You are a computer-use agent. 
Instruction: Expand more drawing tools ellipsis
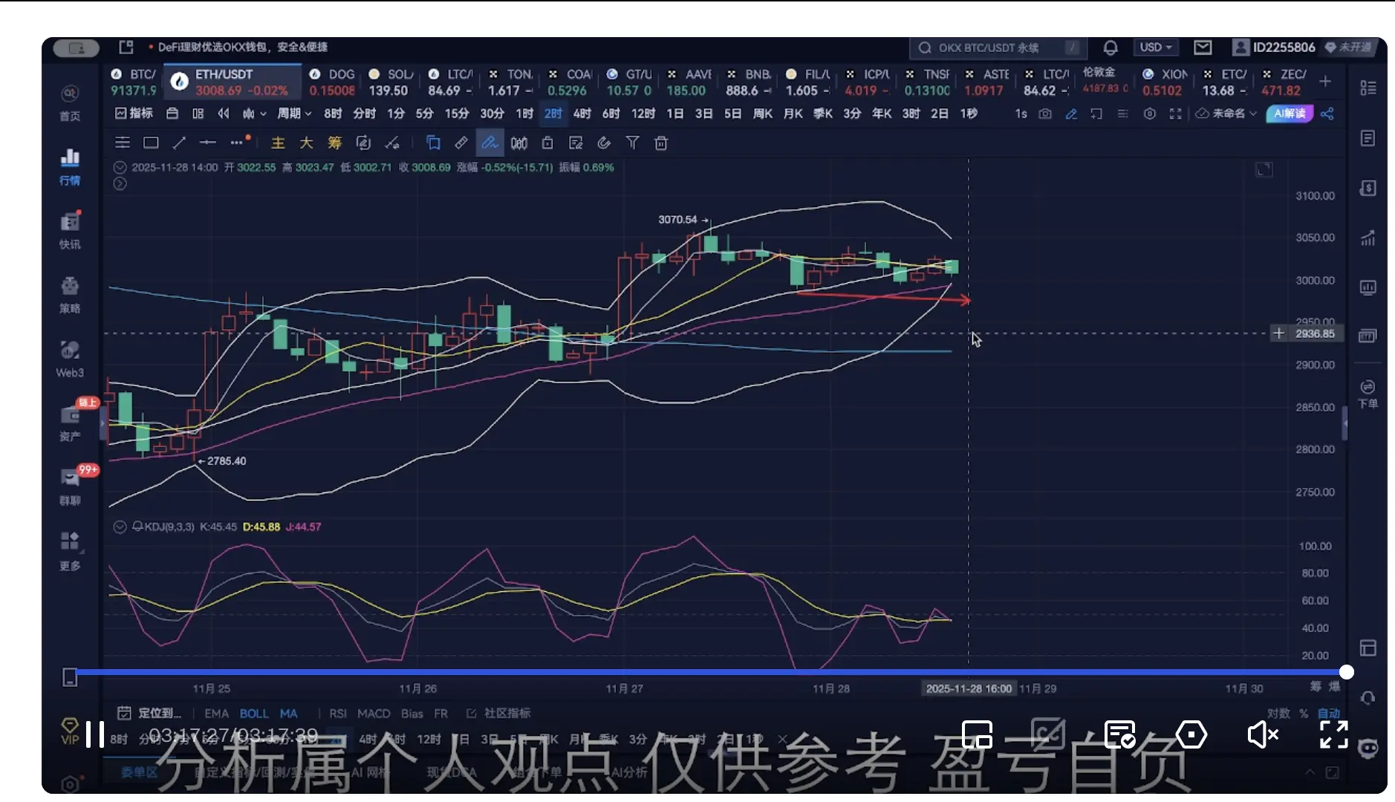[237, 143]
